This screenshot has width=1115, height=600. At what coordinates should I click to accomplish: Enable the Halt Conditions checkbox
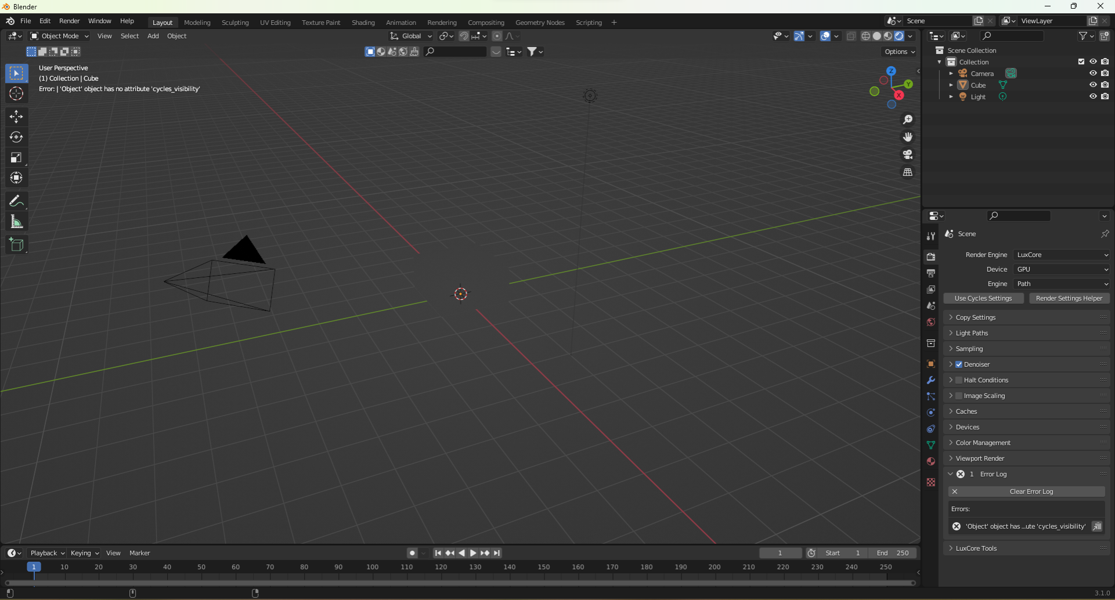[959, 380]
